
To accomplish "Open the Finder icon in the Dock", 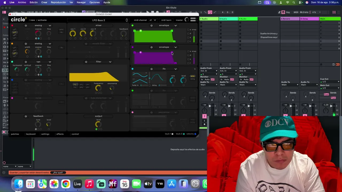I will (19, 184).
